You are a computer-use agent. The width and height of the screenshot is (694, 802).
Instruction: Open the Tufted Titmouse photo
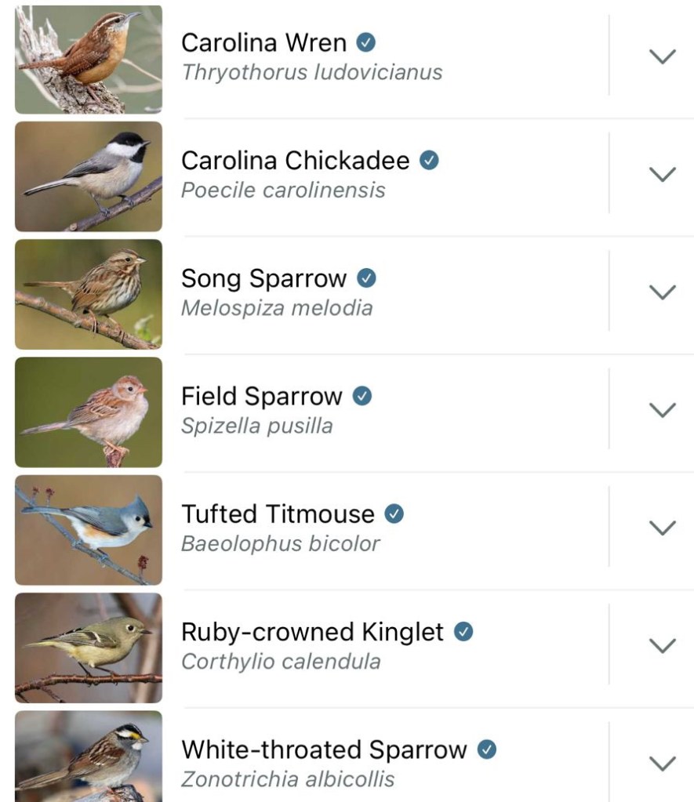click(x=89, y=530)
